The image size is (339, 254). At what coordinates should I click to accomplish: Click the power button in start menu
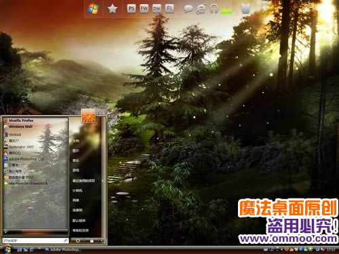point(78,241)
